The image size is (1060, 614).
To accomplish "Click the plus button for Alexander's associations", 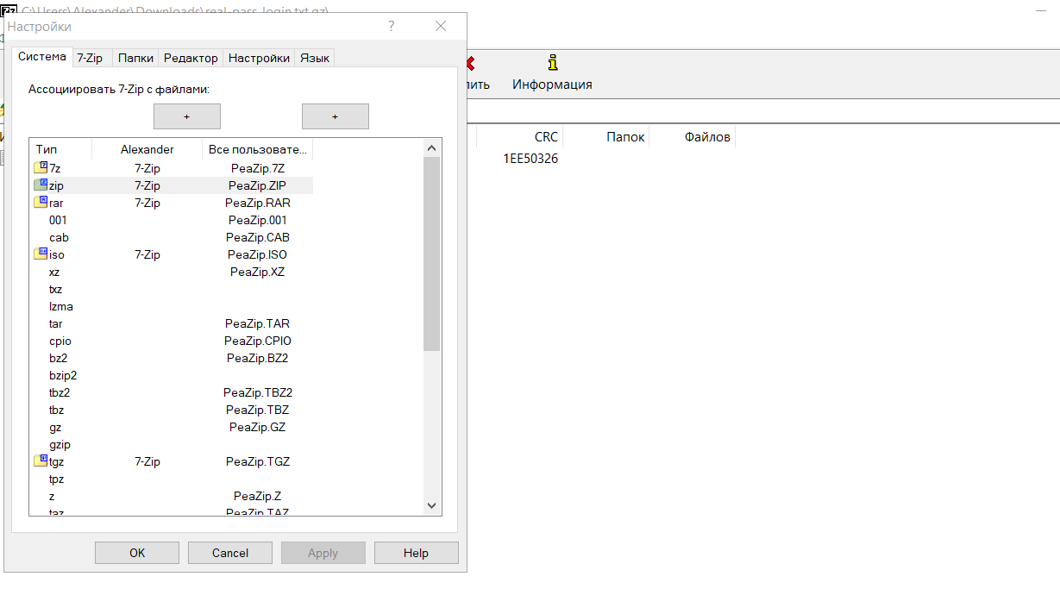I will click(x=187, y=116).
